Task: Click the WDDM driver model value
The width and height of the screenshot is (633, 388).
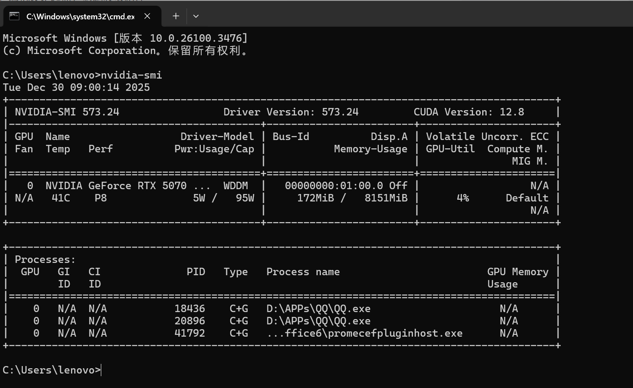Action: tap(236, 186)
